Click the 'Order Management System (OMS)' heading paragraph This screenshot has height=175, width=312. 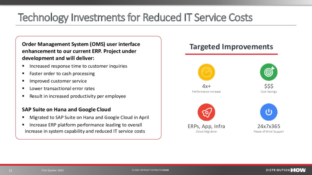click(81, 51)
